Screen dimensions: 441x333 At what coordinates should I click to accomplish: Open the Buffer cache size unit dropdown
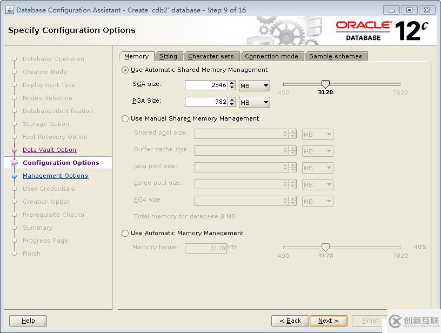(x=318, y=151)
